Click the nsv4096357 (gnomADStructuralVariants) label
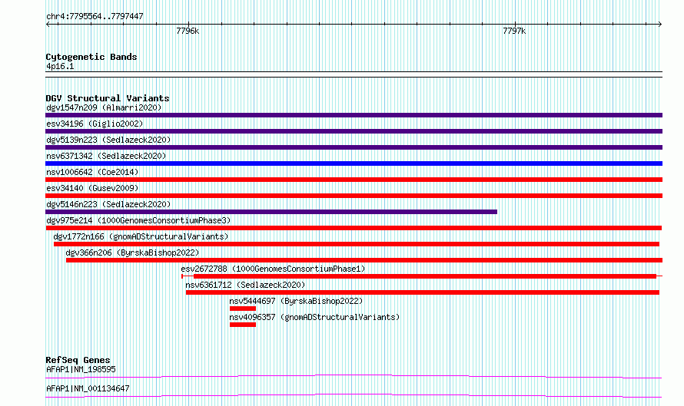 click(314, 317)
